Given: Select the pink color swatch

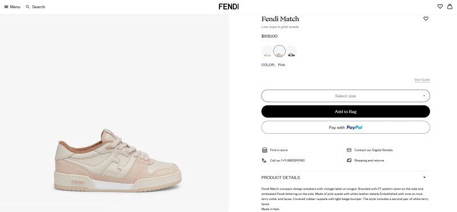Looking at the screenshot, I should point(279,51).
